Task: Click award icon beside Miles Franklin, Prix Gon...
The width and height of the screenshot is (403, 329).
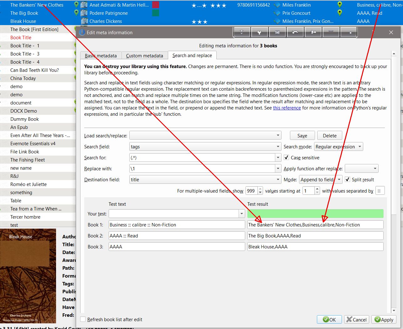Action: pyautogui.click(x=277, y=21)
